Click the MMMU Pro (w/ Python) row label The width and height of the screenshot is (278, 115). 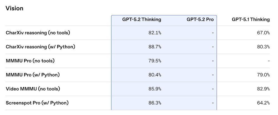coord(33,75)
